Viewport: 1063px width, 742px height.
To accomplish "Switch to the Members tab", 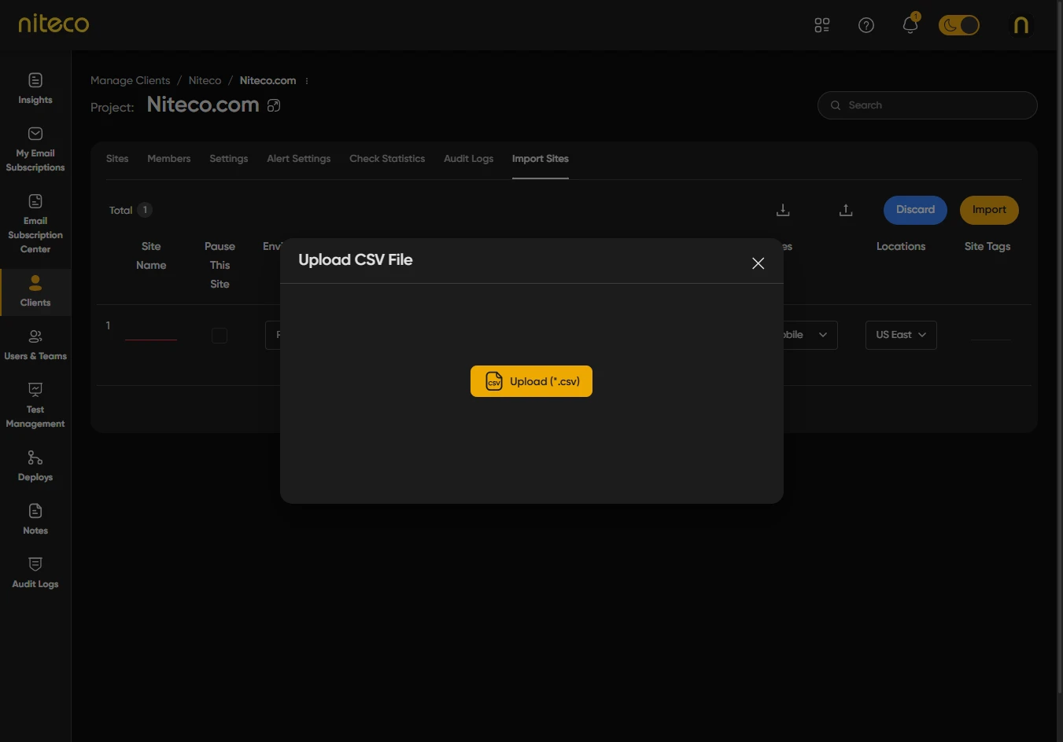I will pyautogui.click(x=169, y=159).
